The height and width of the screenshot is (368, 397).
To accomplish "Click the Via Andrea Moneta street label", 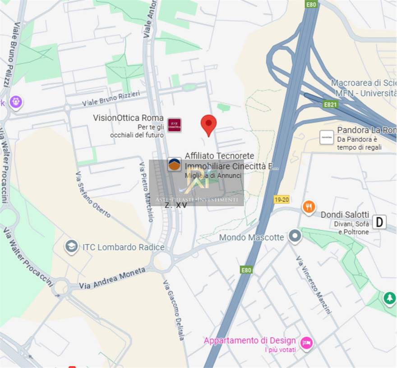I will point(112,278).
